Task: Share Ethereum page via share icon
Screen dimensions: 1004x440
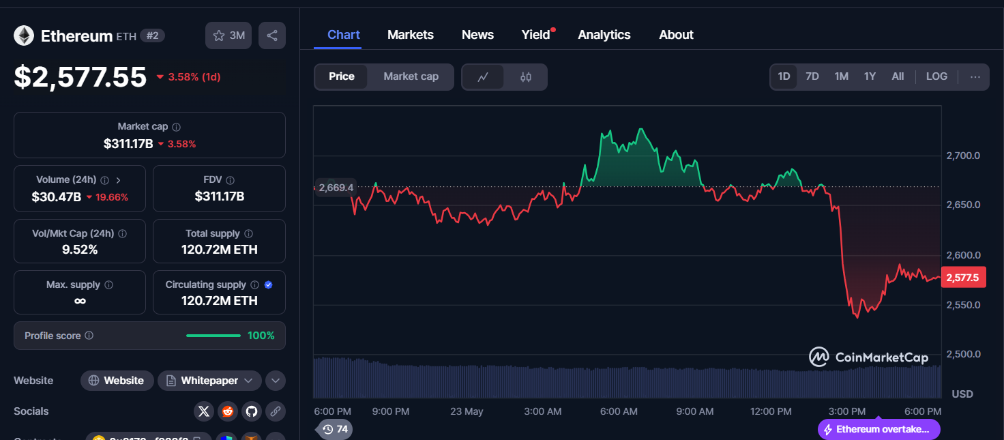Action: pyautogui.click(x=272, y=35)
